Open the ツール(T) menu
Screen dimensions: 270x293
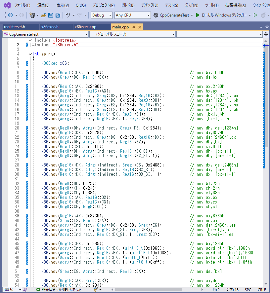coord(212,5)
